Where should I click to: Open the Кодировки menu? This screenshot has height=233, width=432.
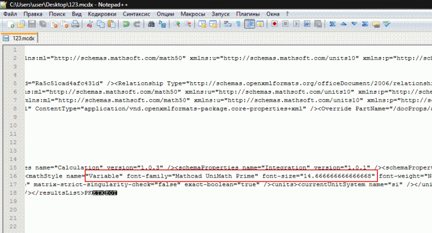tap(102, 14)
